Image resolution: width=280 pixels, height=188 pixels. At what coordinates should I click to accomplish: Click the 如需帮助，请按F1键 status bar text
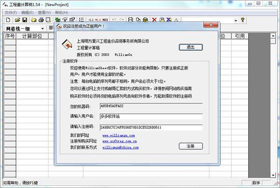pos(21,183)
